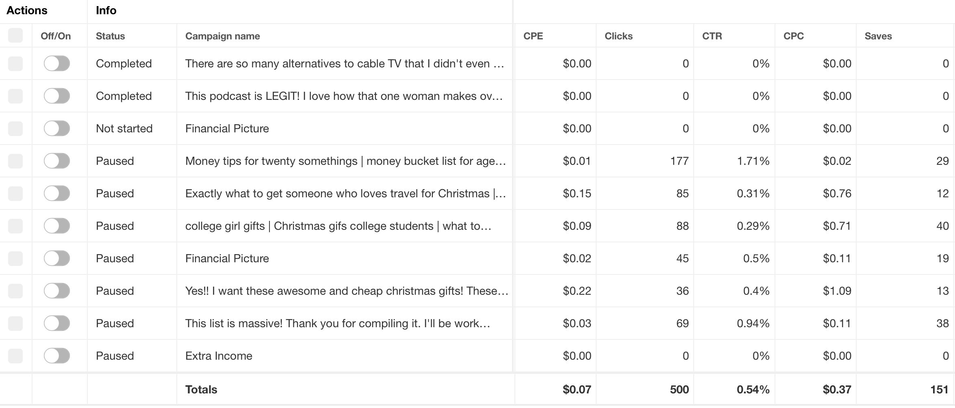Toggle on the Extra Income campaign
This screenshot has height=408, width=955.
[57, 356]
